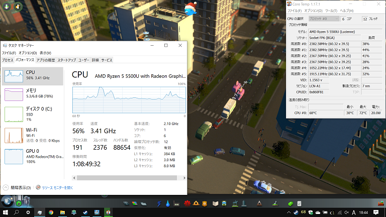Activate the bulldozer tool in game
This screenshot has height=217, width=386.
click(381, 203)
